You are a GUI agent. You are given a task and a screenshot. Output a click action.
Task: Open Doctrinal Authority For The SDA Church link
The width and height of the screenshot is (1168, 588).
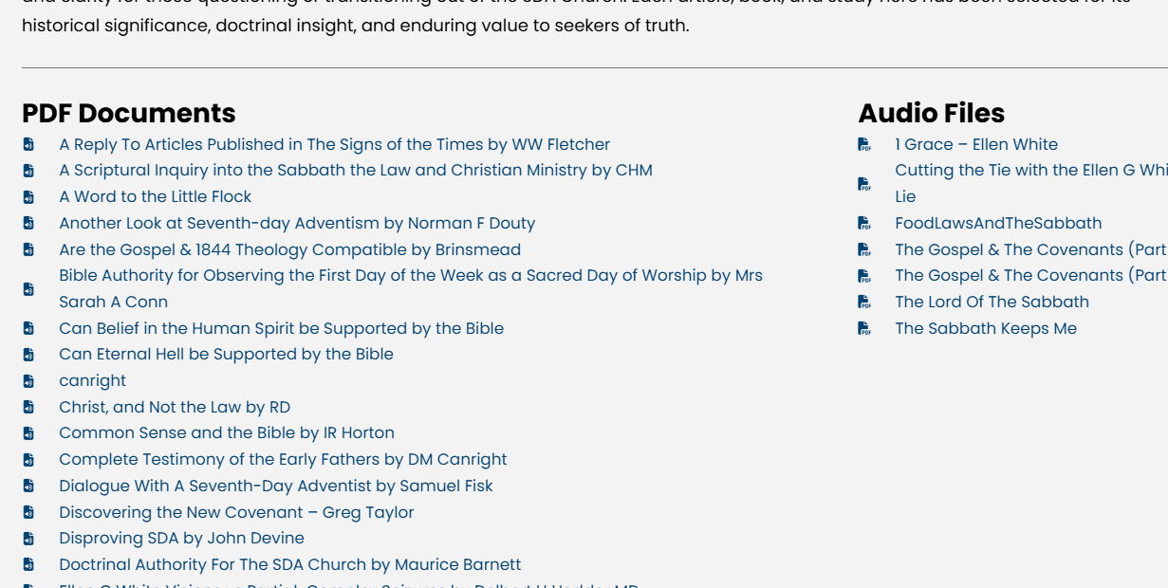[x=289, y=565]
